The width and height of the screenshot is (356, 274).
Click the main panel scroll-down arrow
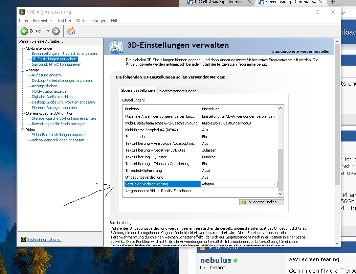[337, 243]
